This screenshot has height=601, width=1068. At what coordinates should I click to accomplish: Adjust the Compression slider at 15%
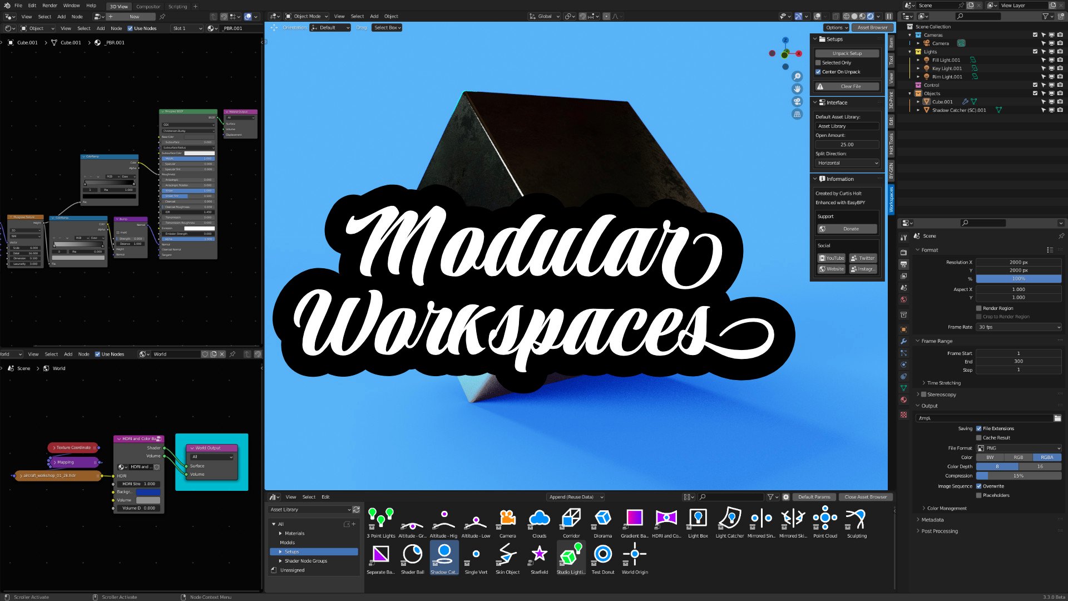[1018, 476]
